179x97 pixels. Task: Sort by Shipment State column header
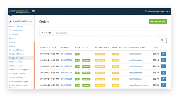119,47
